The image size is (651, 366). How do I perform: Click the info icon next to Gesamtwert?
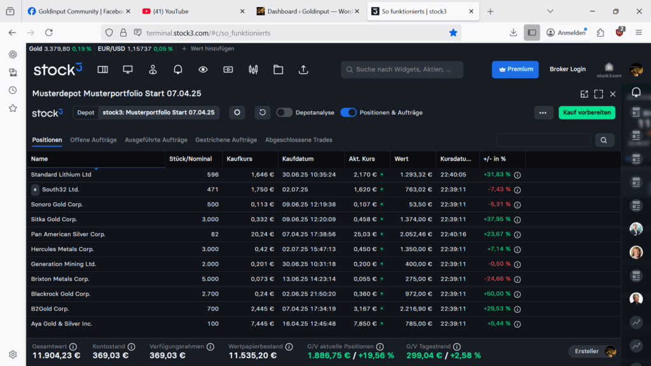click(x=73, y=346)
